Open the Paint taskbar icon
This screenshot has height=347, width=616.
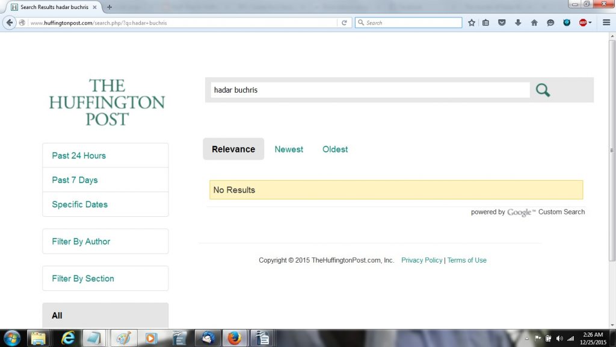click(123, 338)
